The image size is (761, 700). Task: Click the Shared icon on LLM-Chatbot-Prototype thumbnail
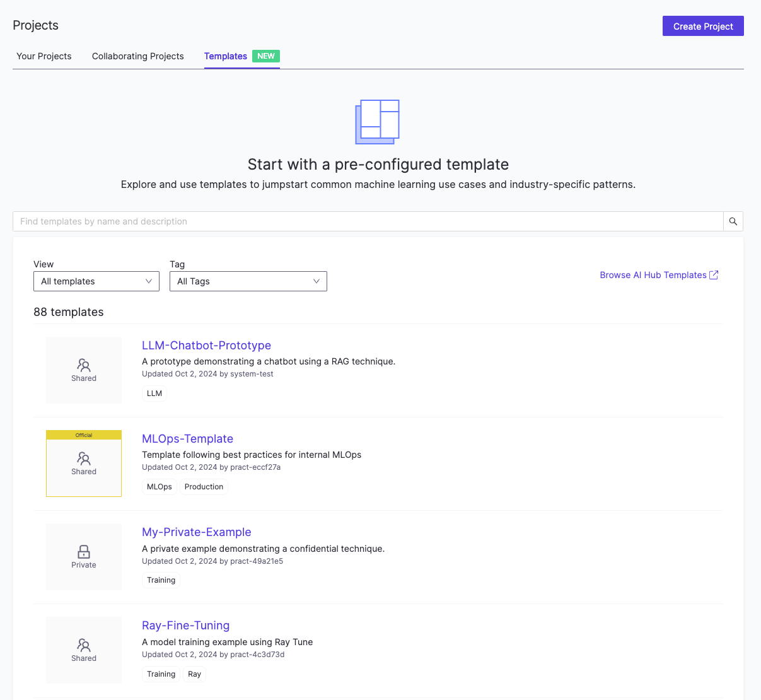[x=84, y=365]
